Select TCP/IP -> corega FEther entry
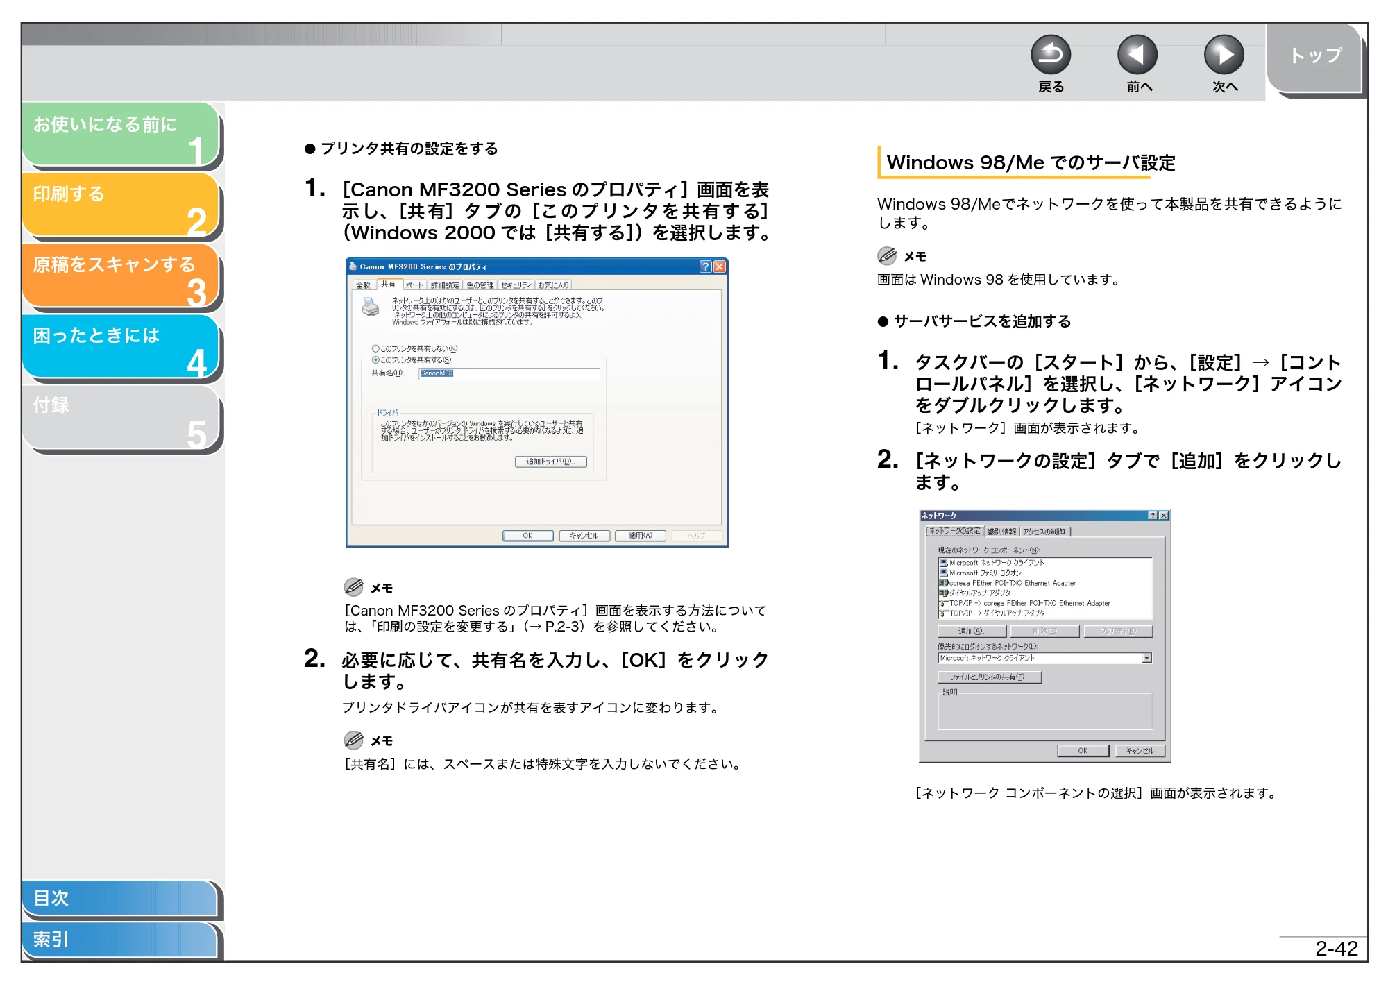The height and width of the screenshot is (982, 1388). [x=1025, y=603]
